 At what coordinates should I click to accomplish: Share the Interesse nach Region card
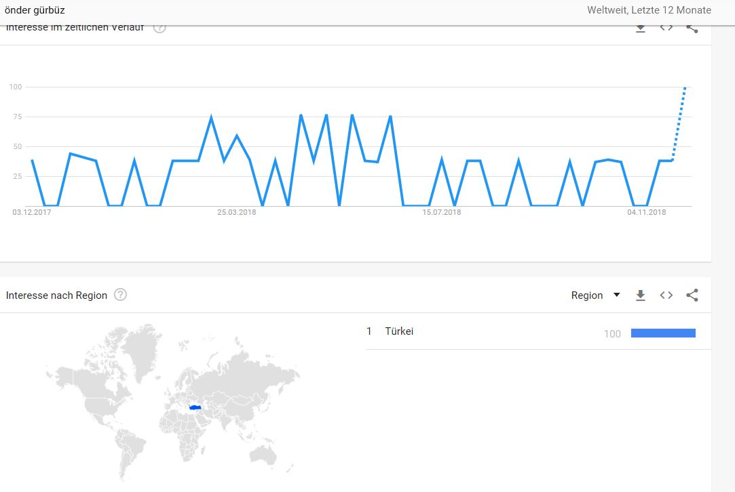pyautogui.click(x=692, y=295)
